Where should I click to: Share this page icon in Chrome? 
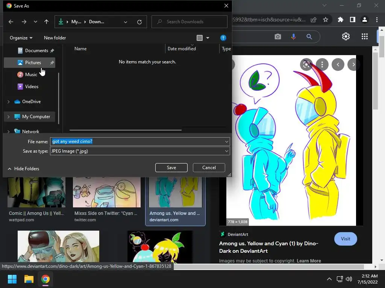[x=314, y=19]
